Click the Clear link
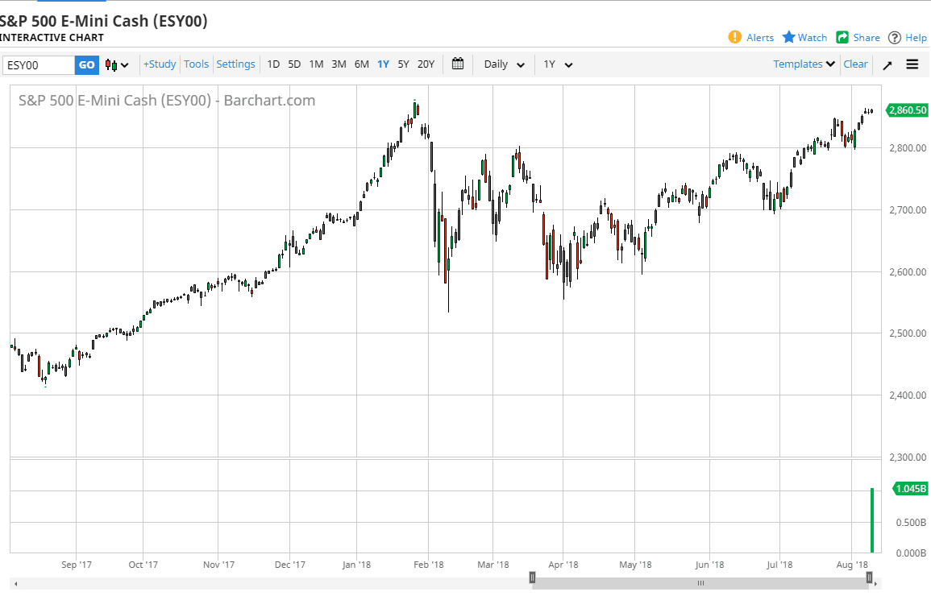The image size is (931, 596). (x=855, y=64)
